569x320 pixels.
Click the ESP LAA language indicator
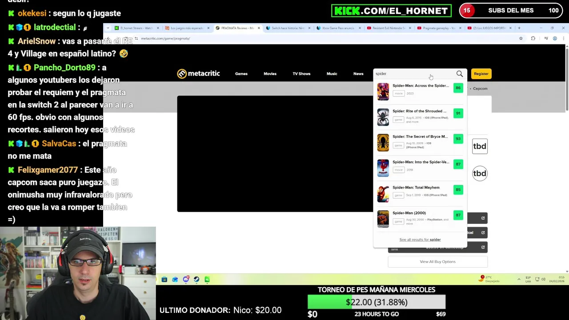pyautogui.click(x=528, y=280)
